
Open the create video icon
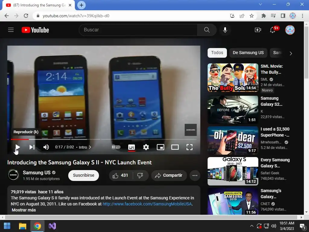tap(258, 30)
